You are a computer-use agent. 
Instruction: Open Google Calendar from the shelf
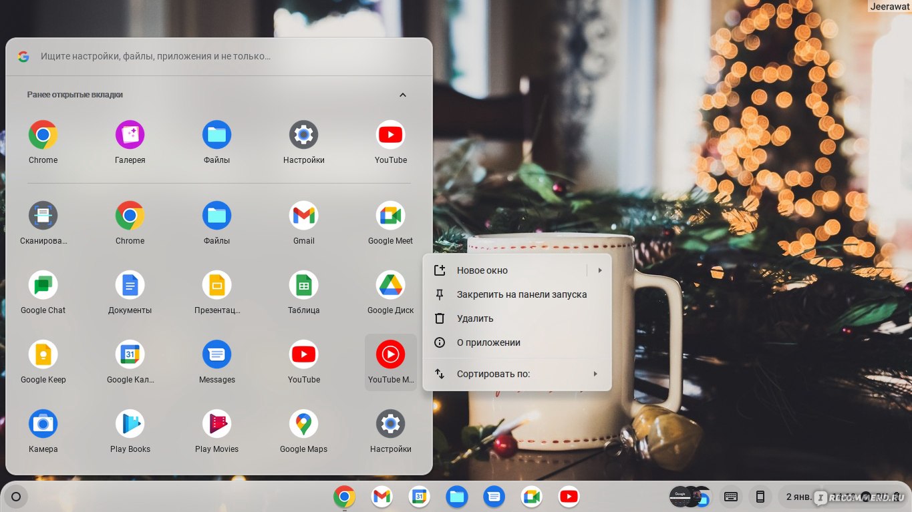419,497
